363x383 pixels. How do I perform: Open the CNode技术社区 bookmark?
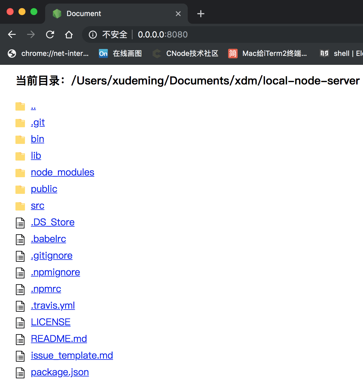pos(185,54)
